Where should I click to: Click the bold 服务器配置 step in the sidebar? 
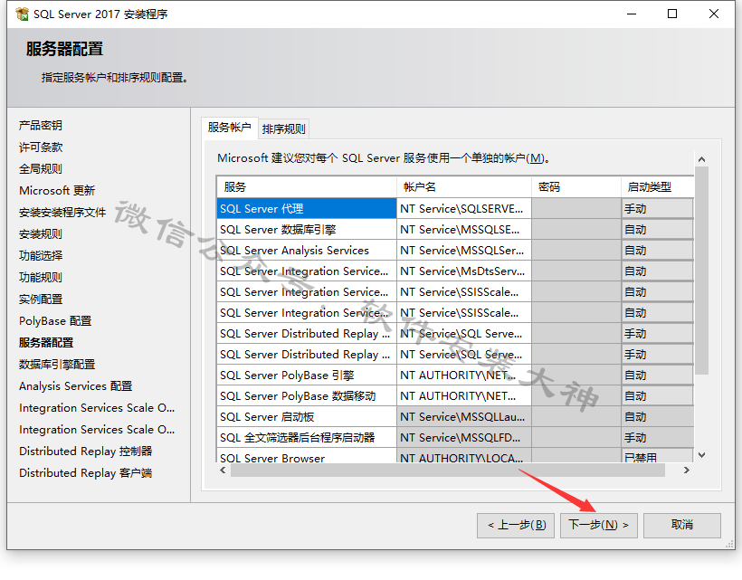tap(46, 343)
